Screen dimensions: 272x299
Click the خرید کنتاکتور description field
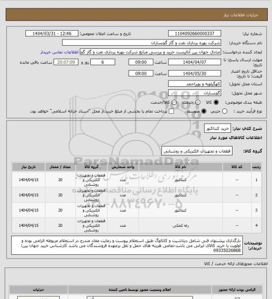[x=217, y=129]
